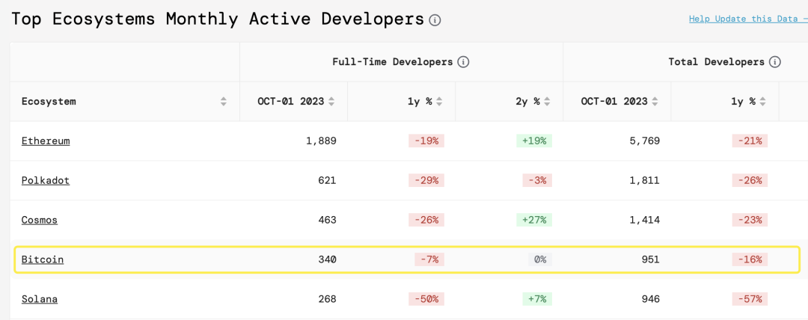The width and height of the screenshot is (808, 320).
Task: Click Full-Time Developers info icon
Action: pyautogui.click(x=463, y=62)
